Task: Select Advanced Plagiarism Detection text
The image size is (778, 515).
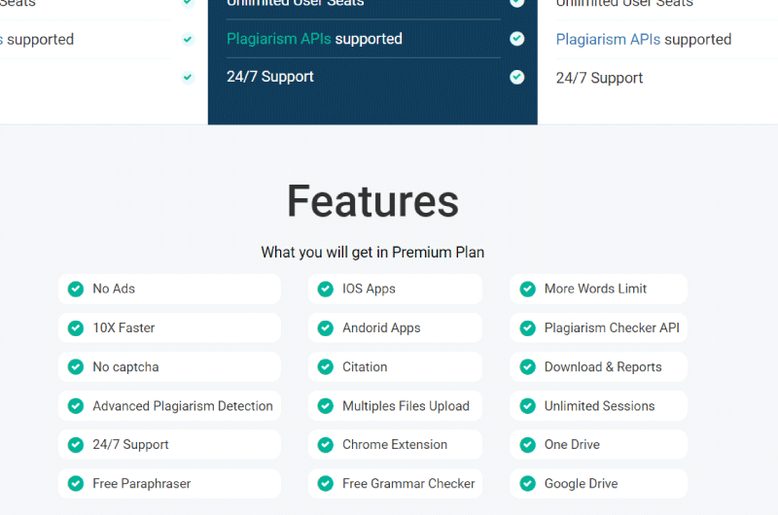Action: coord(183,406)
